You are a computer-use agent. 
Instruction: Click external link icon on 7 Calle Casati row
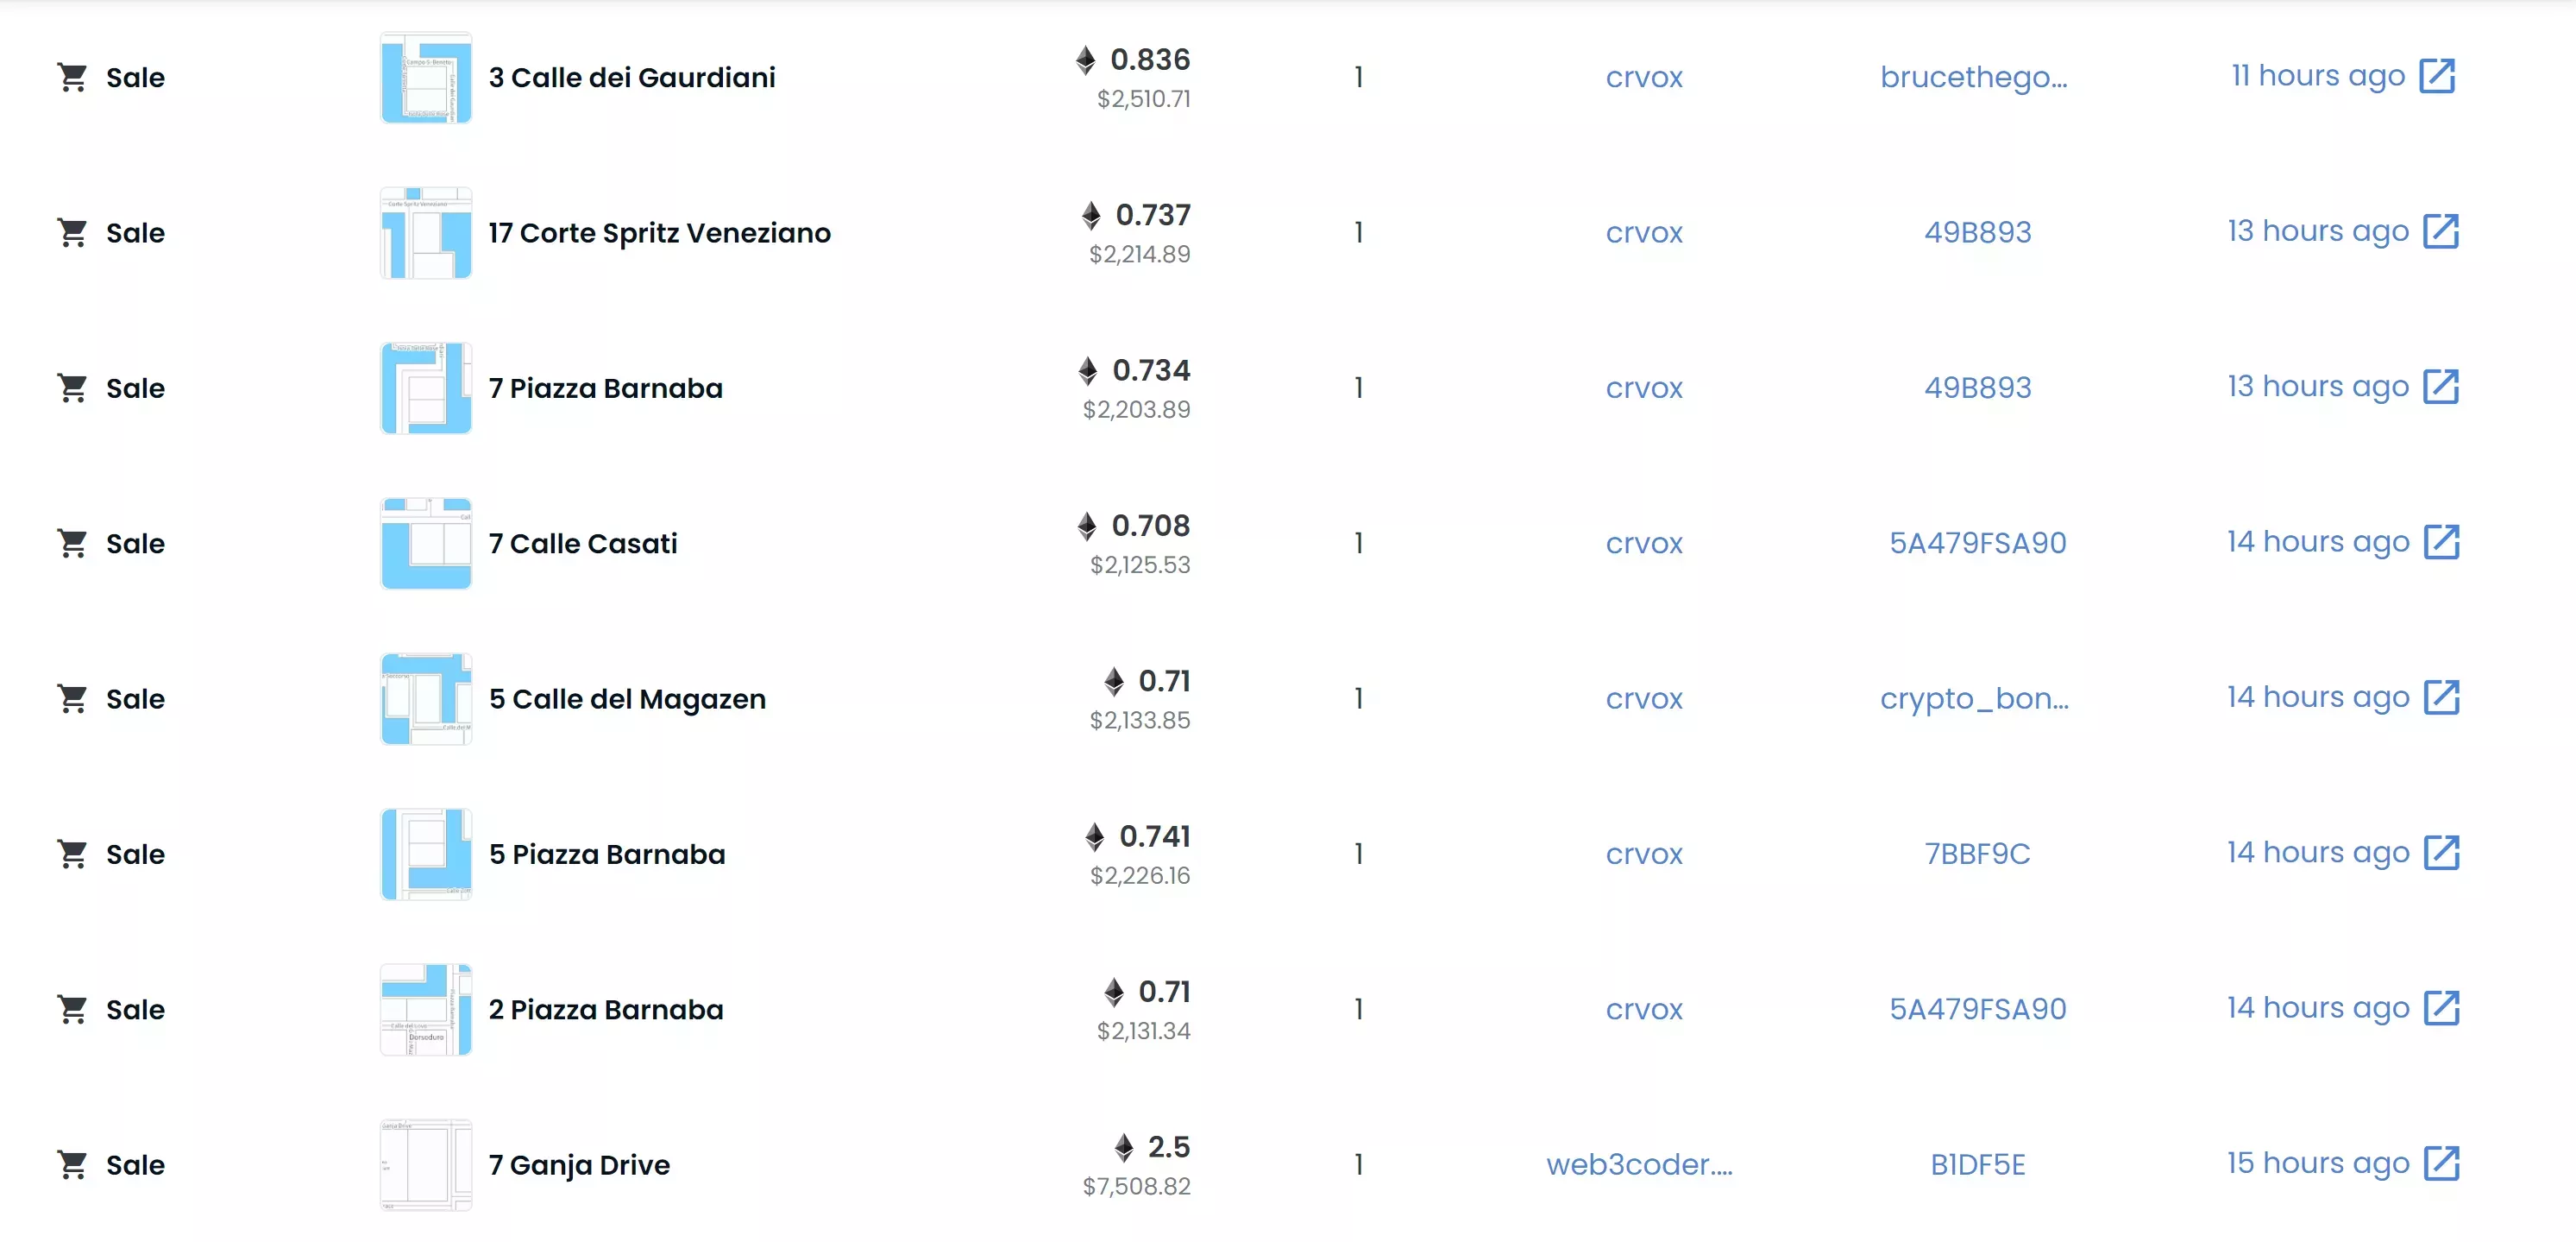(2440, 542)
